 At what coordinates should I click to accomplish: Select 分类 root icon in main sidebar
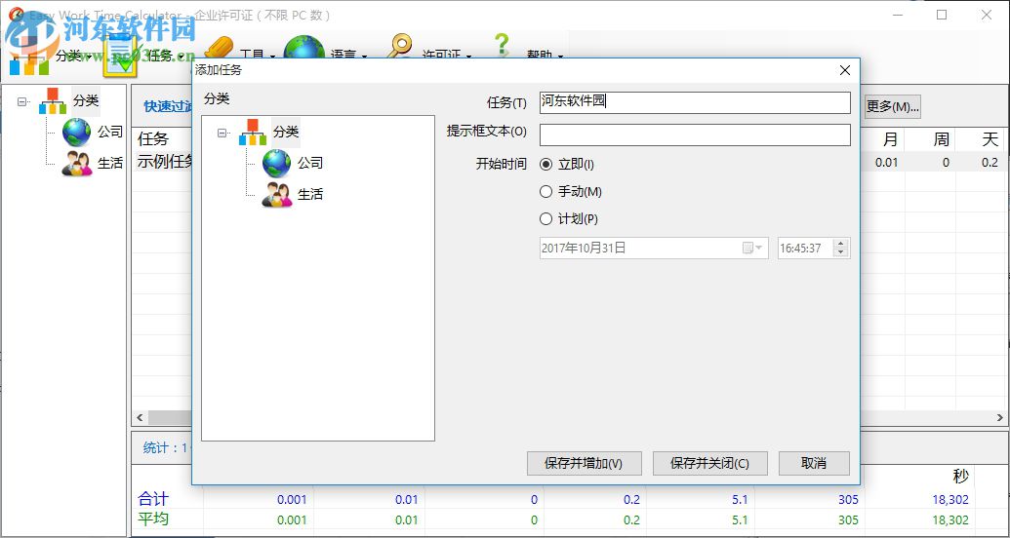coord(53,101)
